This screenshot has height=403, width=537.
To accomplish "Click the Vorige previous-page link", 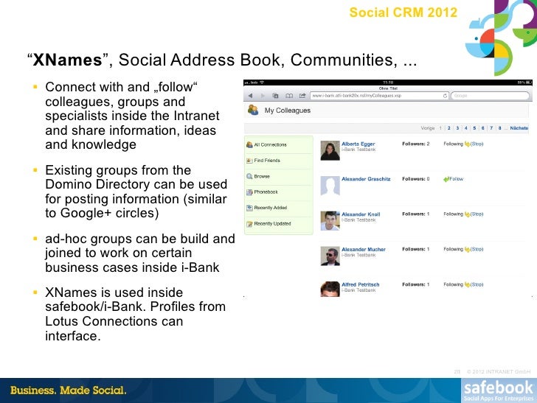I will pos(427,128).
